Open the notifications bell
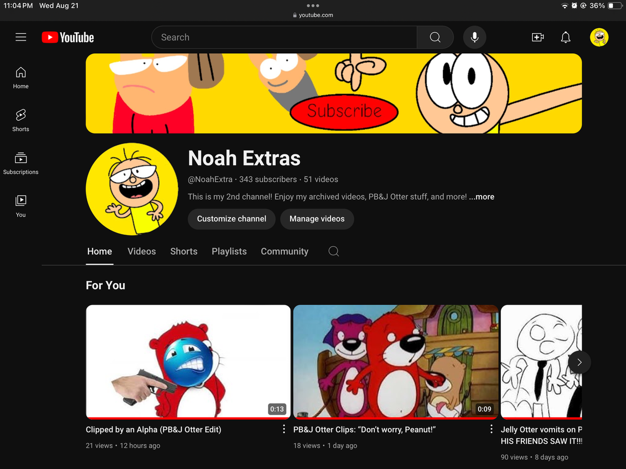This screenshot has width=626, height=469. (x=566, y=38)
